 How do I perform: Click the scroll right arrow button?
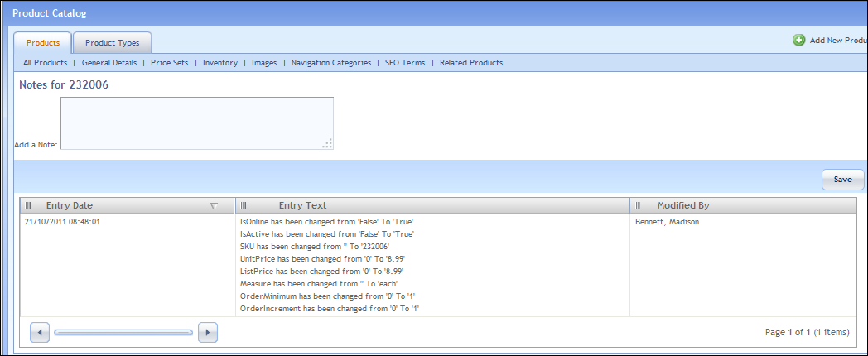point(208,332)
